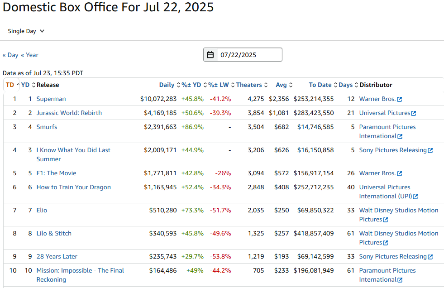Open external link icon in the 28 Years Later row
The image size is (444, 288).
430,257
